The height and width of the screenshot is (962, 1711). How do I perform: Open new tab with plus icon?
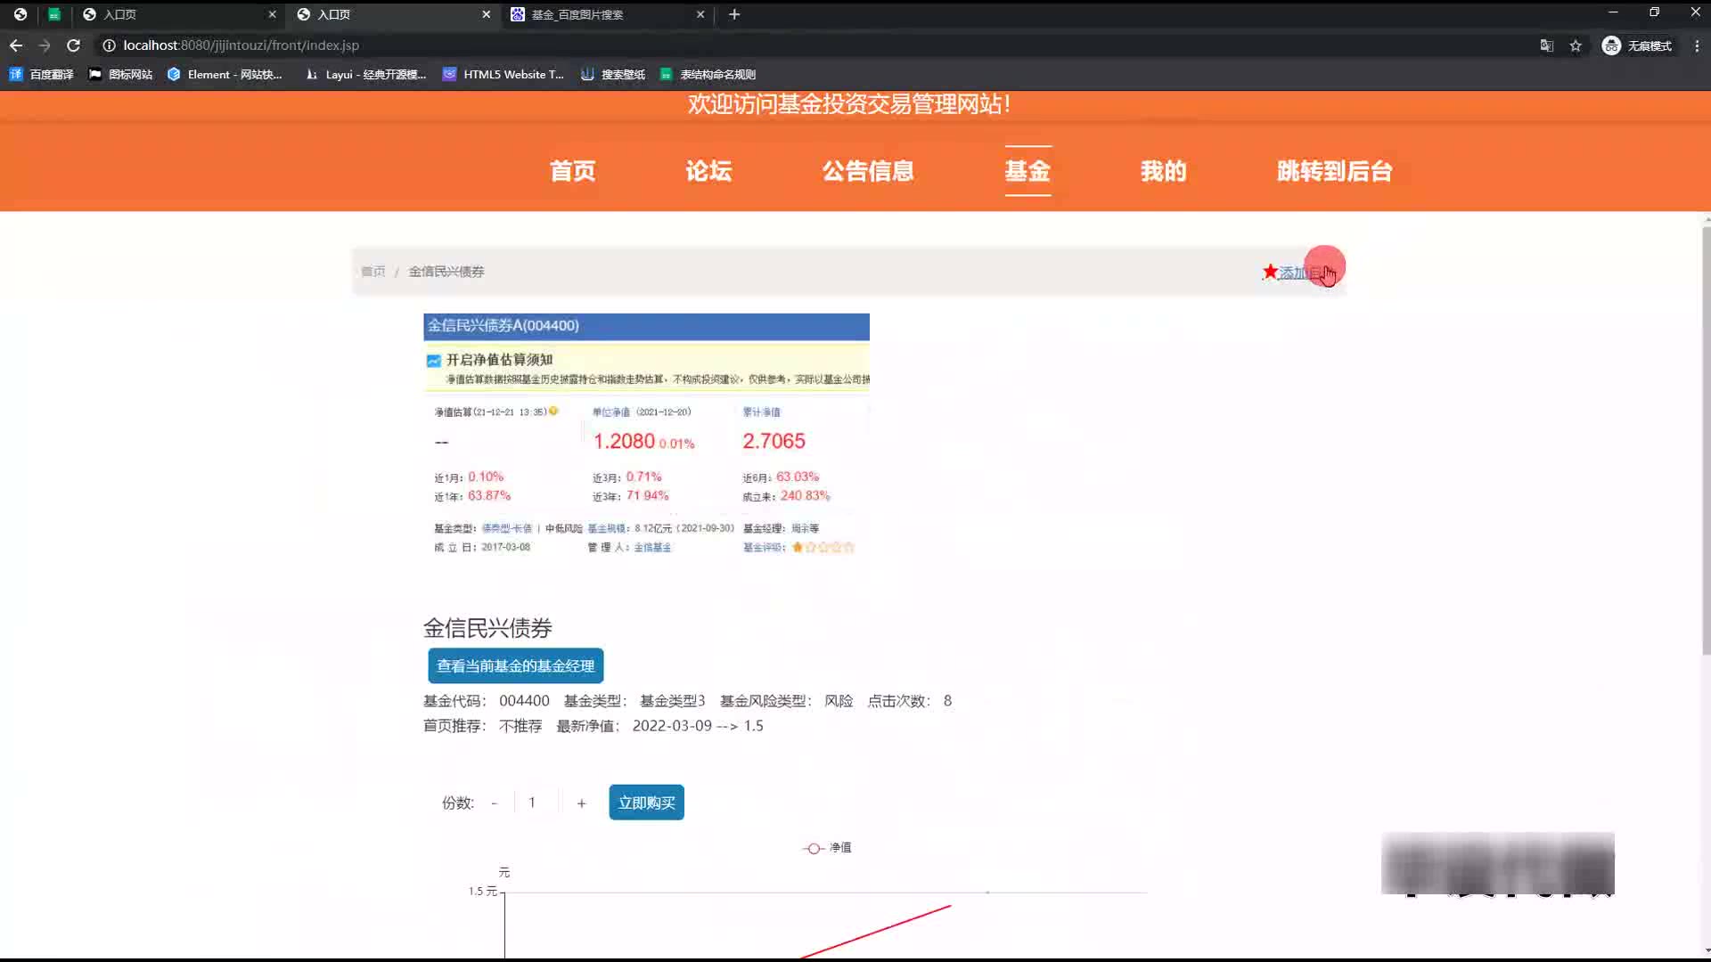(x=734, y=14)
